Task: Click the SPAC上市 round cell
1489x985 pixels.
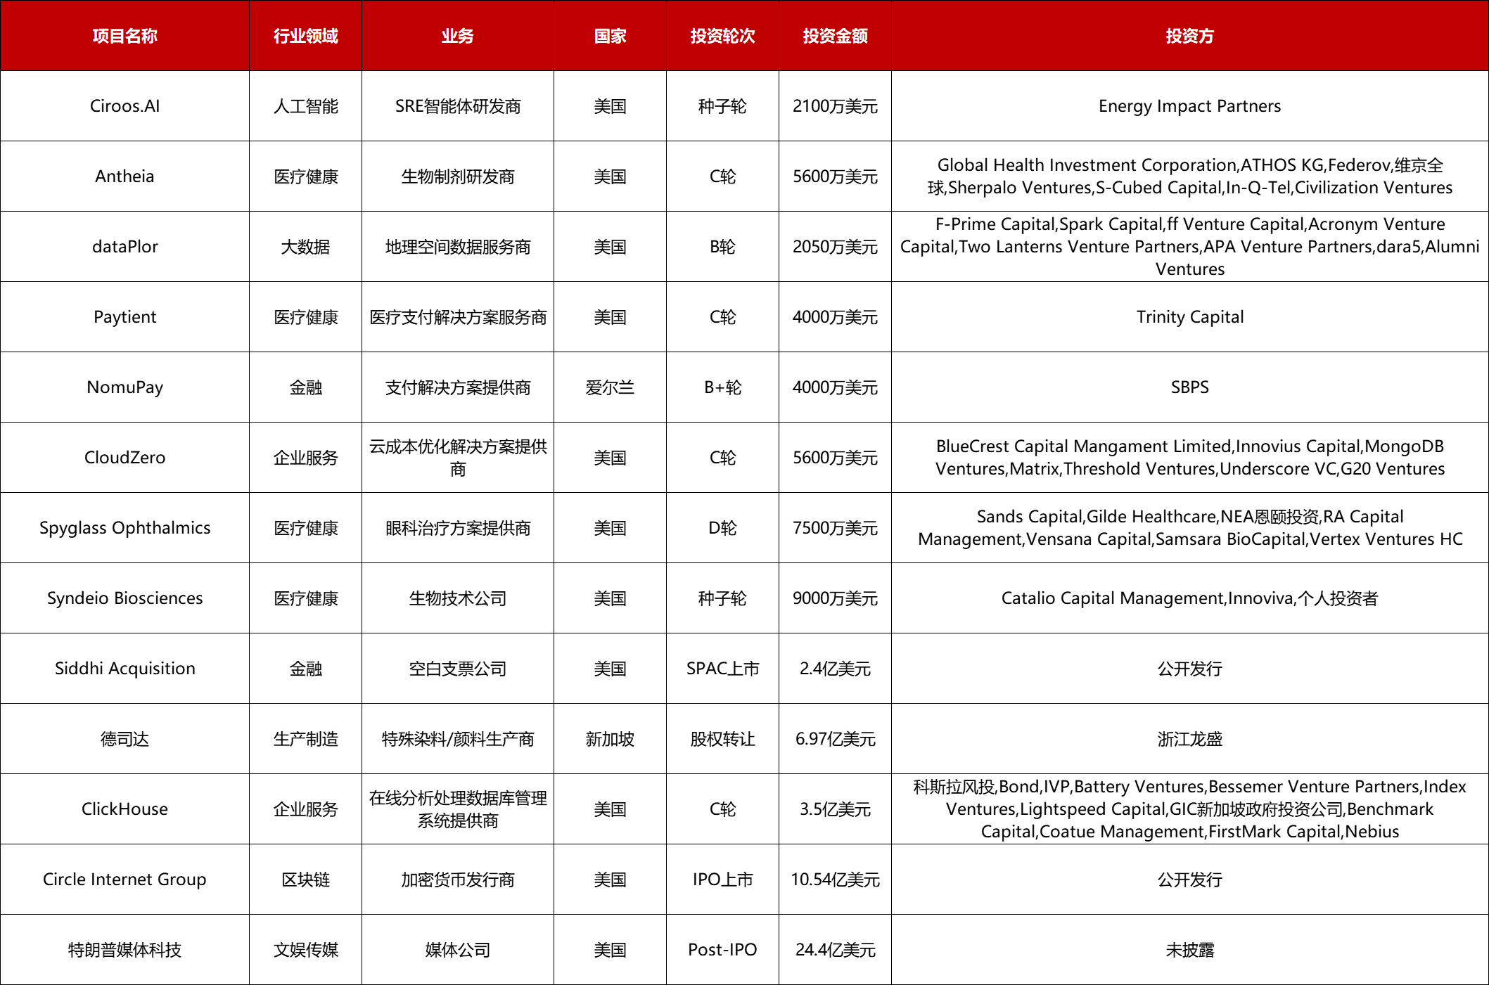Action: 722,669
